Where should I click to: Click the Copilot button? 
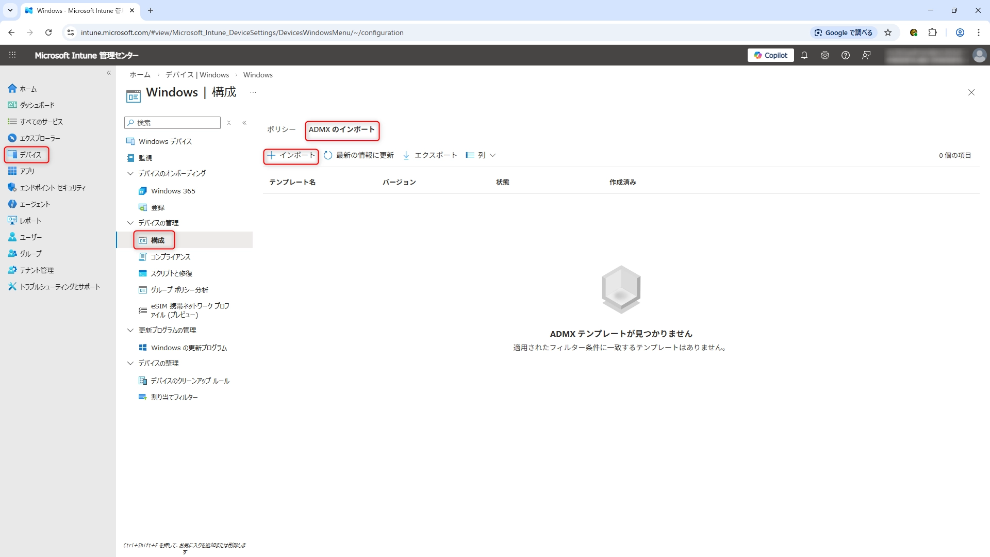click(771, 55)
